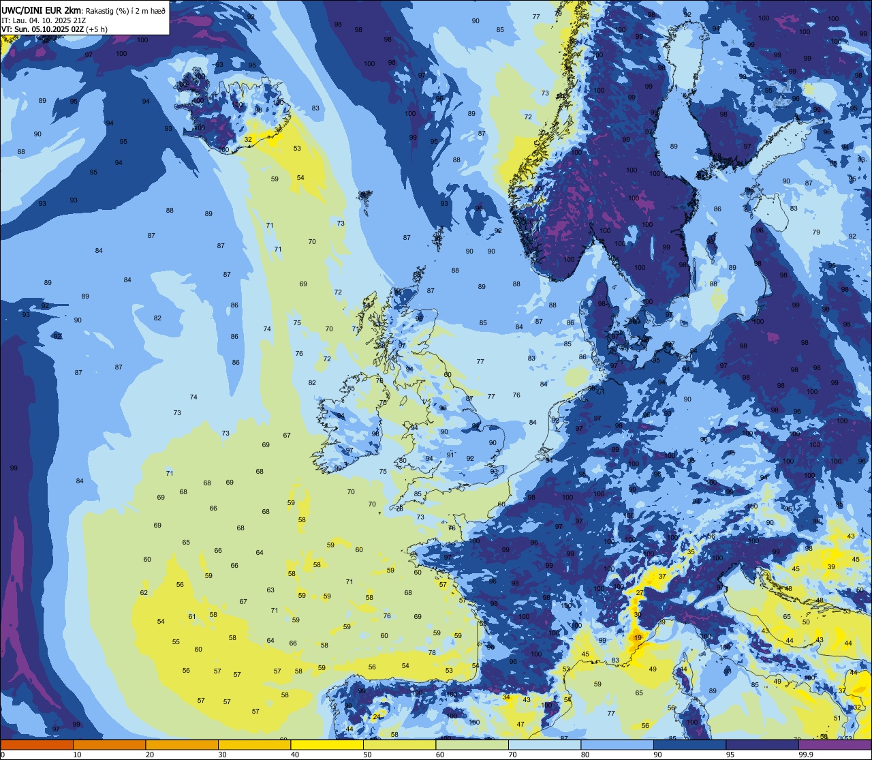
Task: Click the 'IT: Lau. 04. 10. 2025 21Z' line
Action: (x=44, y=20)
